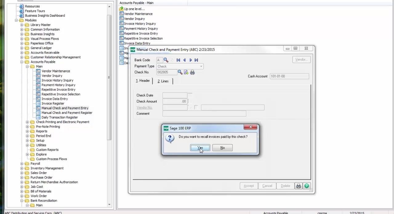This screenshot has width=394, height=214.
Task: Click No in Sage 100 ERP dialog
Action: click(222, 148)
